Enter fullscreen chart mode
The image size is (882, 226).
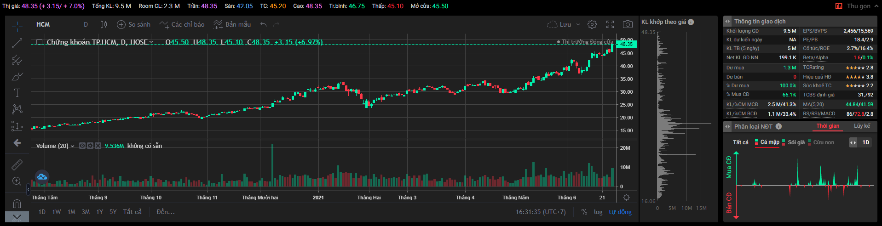point(610,24)
